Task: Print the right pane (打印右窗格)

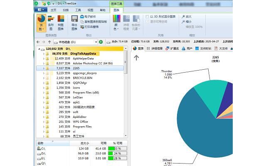Action: coord(89,27)
